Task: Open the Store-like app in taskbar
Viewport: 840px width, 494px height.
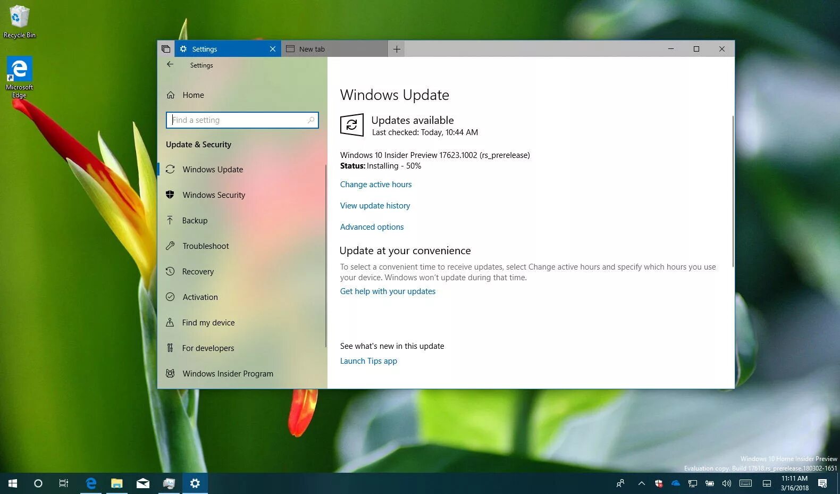Action: coord(169,483)
